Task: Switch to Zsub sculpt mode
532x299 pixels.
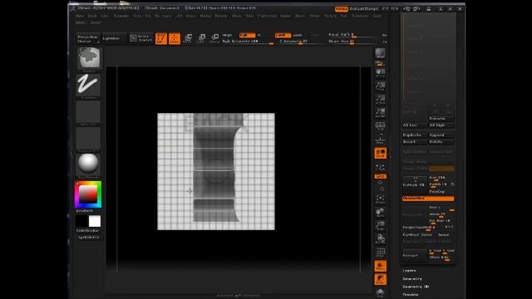Action: (298, 35)
